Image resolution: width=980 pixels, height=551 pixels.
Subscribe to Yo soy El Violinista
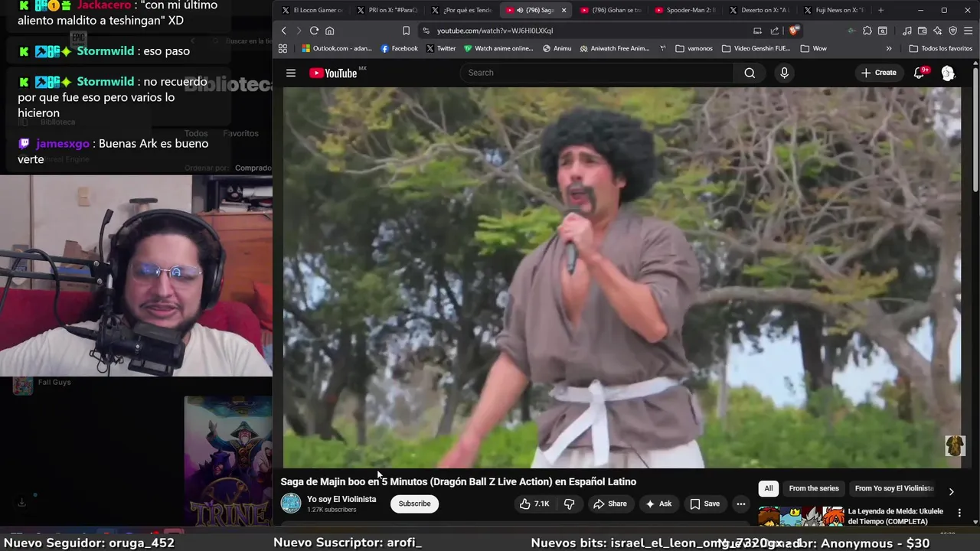point(414,504)
